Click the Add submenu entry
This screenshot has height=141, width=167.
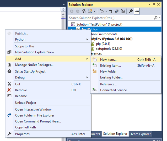point(48,59)
